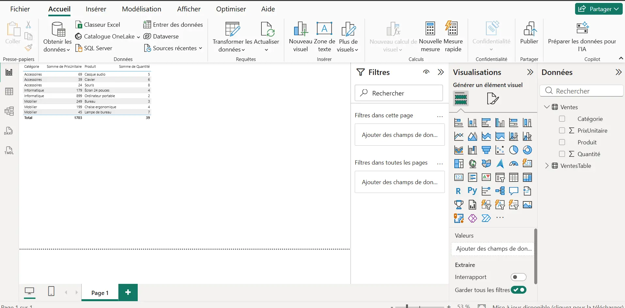This screenshot has width=625, height=308.
Task: Insert an R script visual
Action: tap(459, 191)
